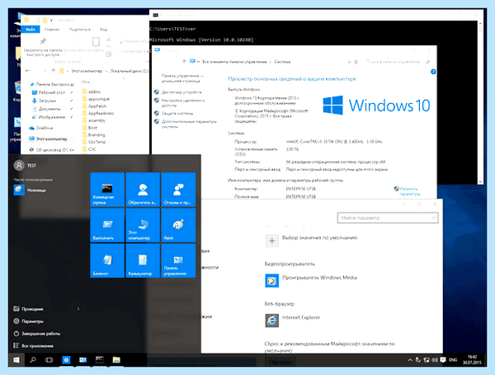Click the Windows Start button on taskbar
The image size is (495, 375).
[x=16, y=360]
